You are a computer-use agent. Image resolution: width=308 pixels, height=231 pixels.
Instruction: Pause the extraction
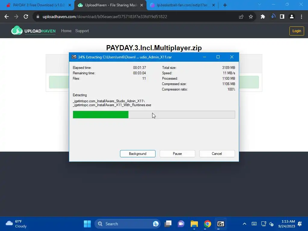pos(177,154)
